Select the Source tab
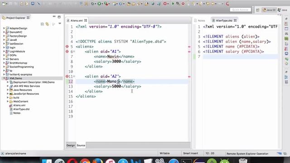The height and width of the screenshot is (163, 290). 81,145
